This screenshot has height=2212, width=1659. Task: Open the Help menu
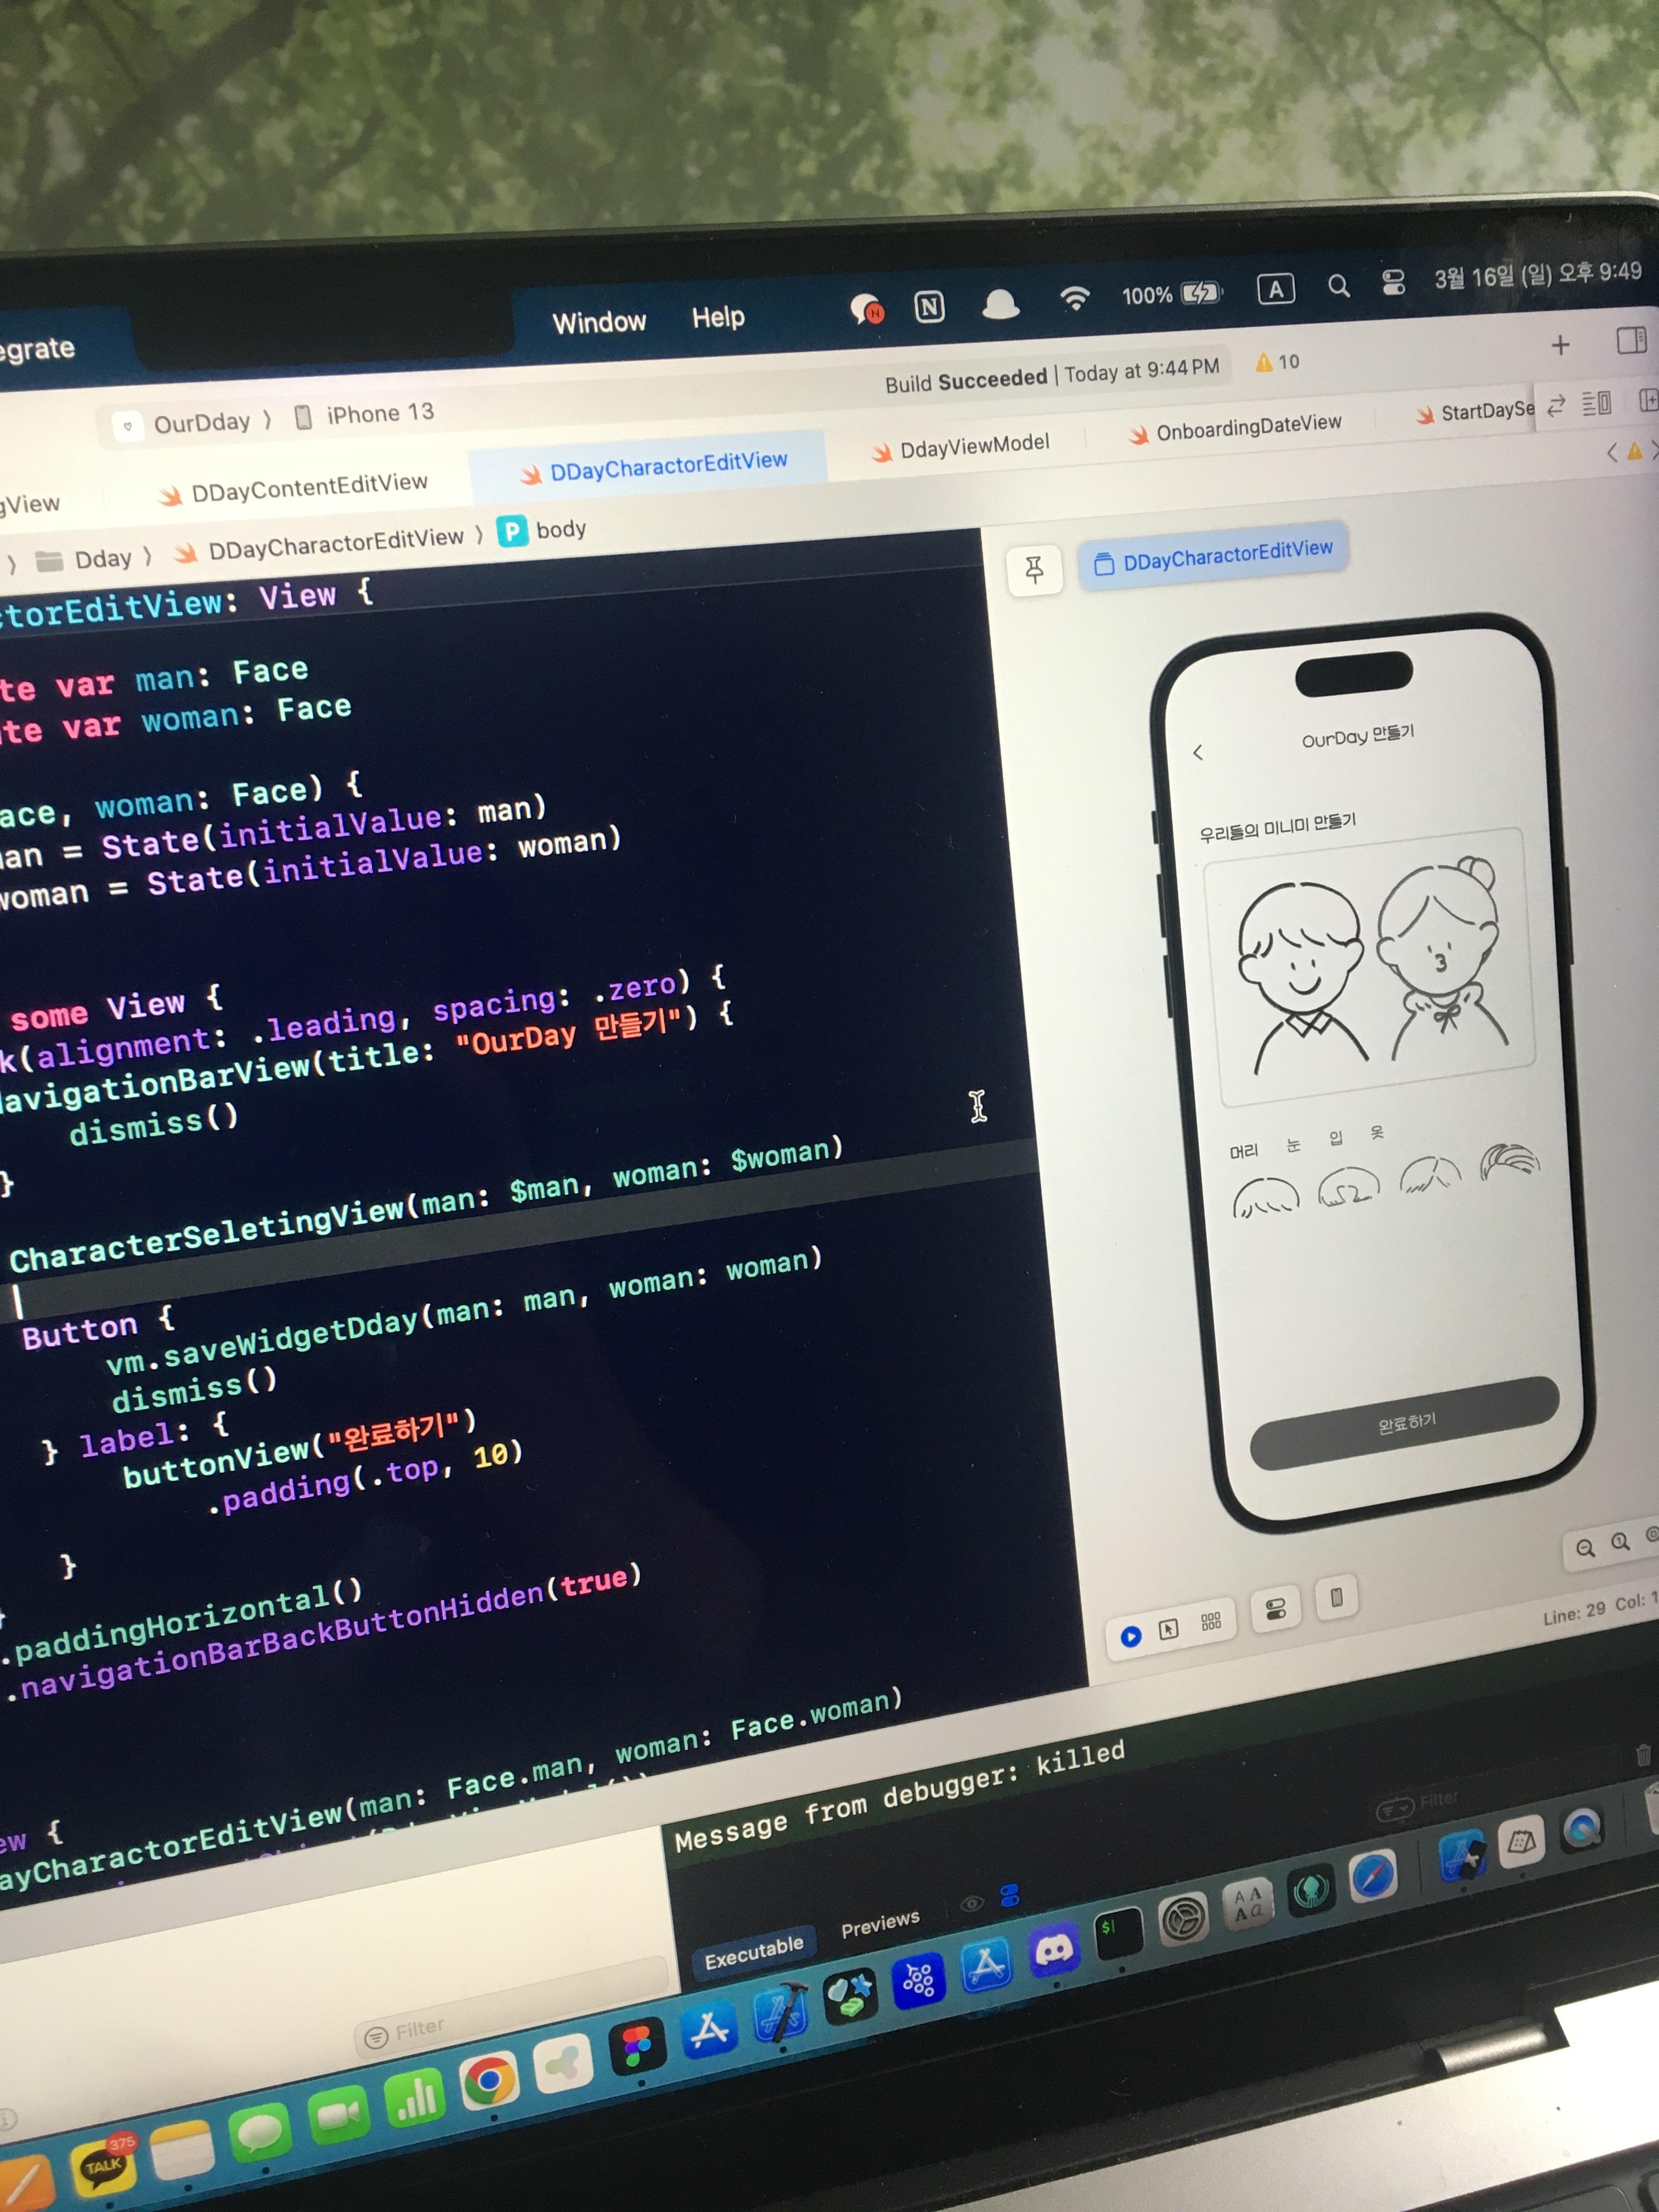(718, 317)
